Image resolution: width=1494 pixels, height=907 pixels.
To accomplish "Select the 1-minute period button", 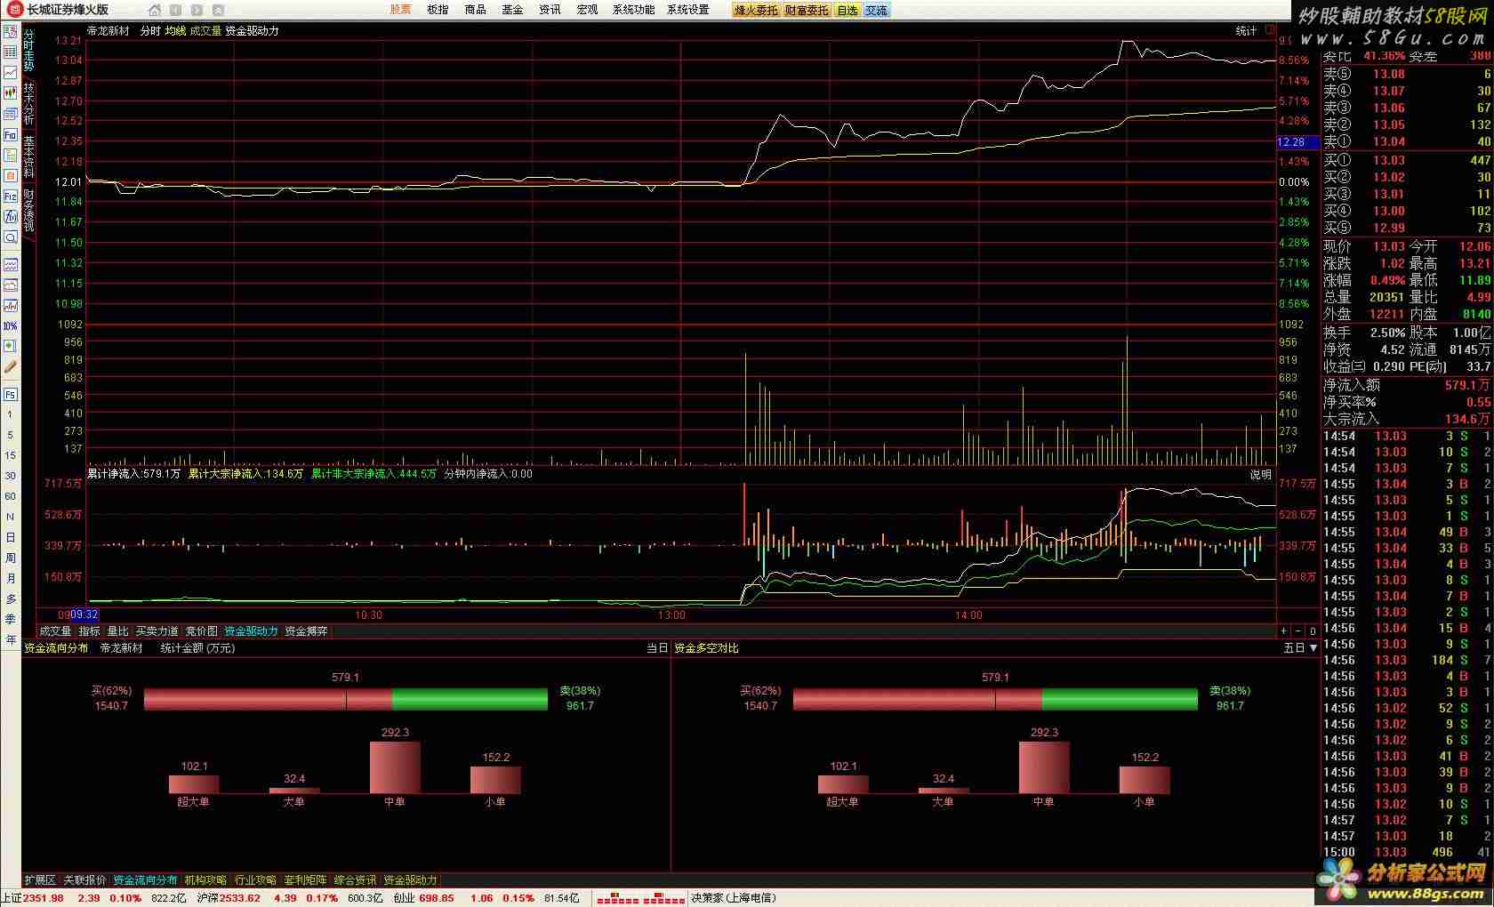I will 11,414.
